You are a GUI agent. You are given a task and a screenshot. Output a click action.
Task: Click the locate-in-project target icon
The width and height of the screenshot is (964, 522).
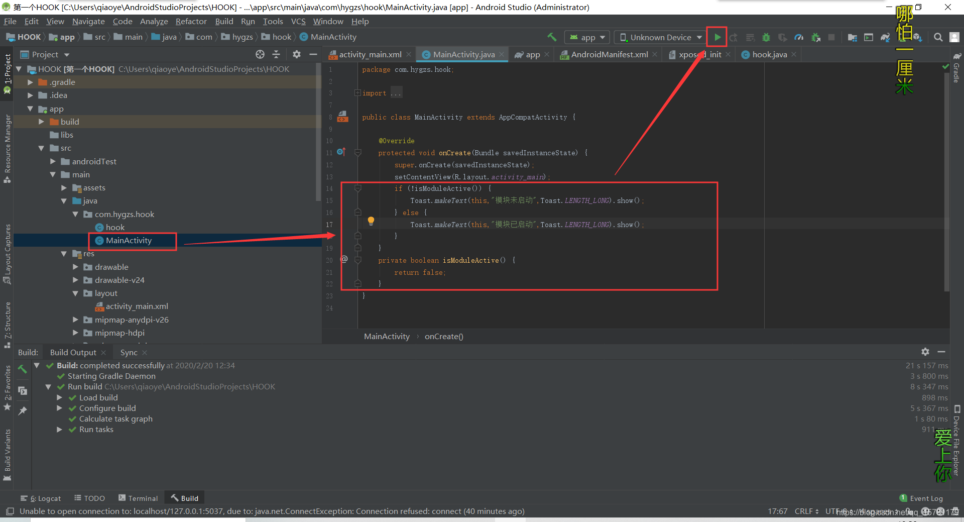pos(260,54)
